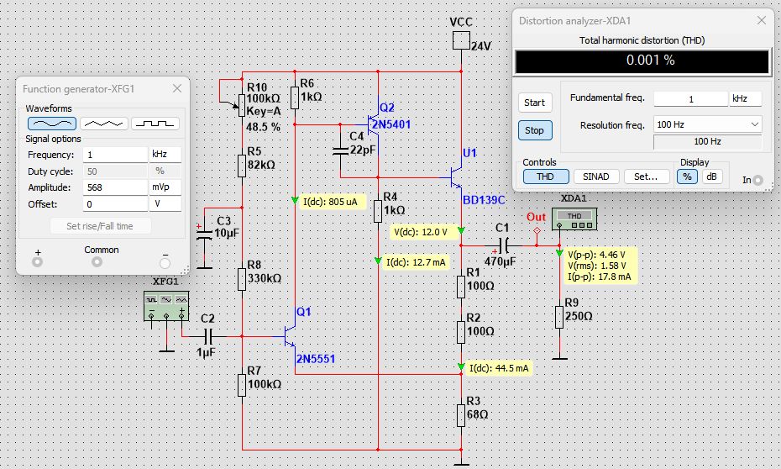Select the VCC 24V power source symbol
The image size is (781, 469).
(x=461, y=40)
